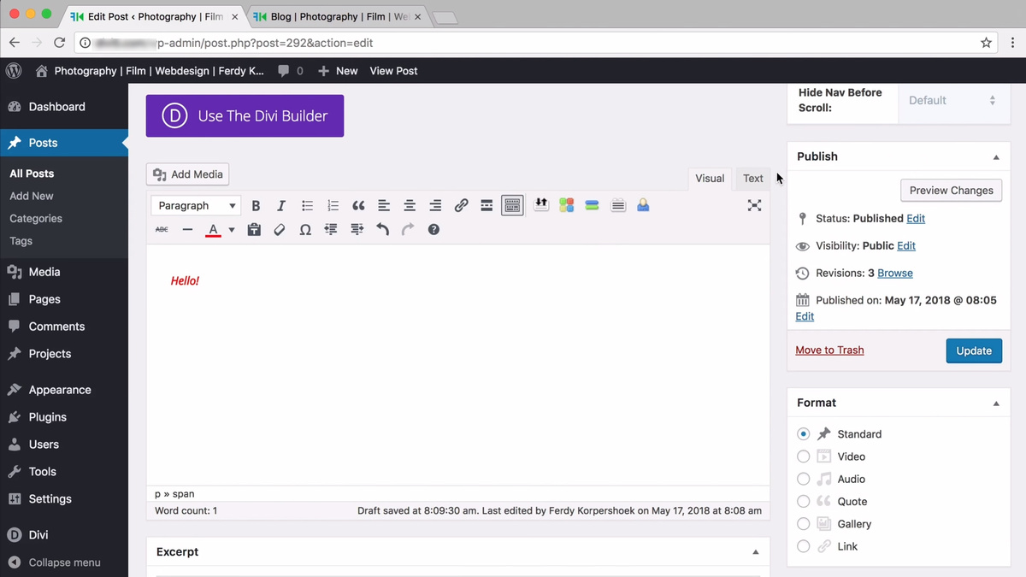Click the Divi toolbar icon with up-down arrows
Screen dimensions: 1026x577
[540, 205]
